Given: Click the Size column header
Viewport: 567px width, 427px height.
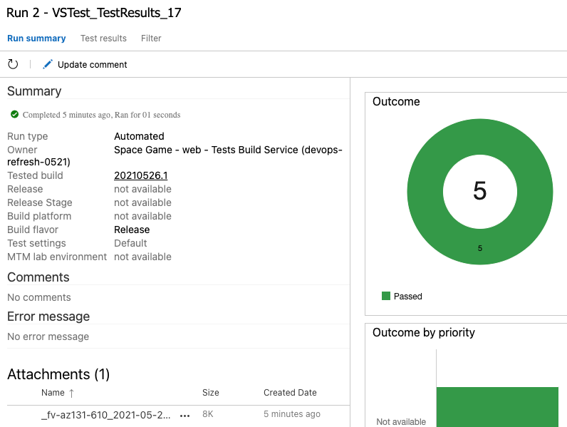Looking at the screenshot, I should [x=211, y=393].
